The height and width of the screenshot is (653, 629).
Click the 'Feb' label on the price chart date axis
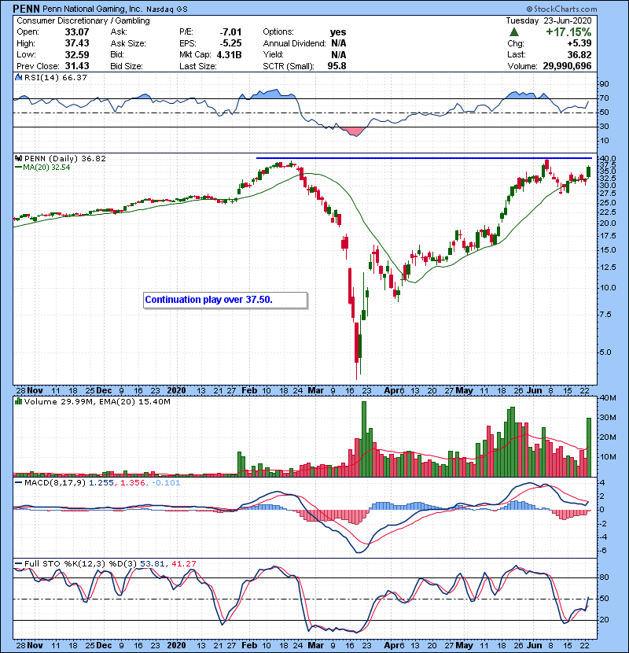coord(249,391)
